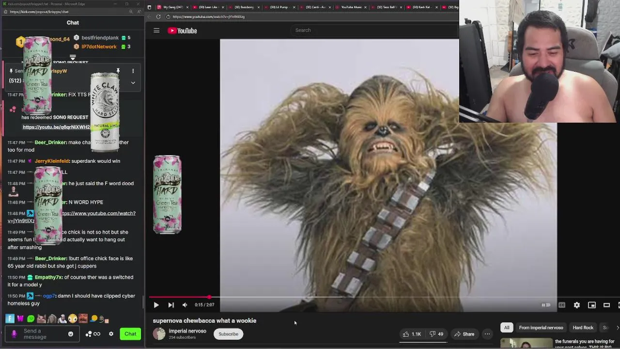Open channel points balance icon
The height and width of the screenshot is (349, 620).
click(x=93, y=334)
